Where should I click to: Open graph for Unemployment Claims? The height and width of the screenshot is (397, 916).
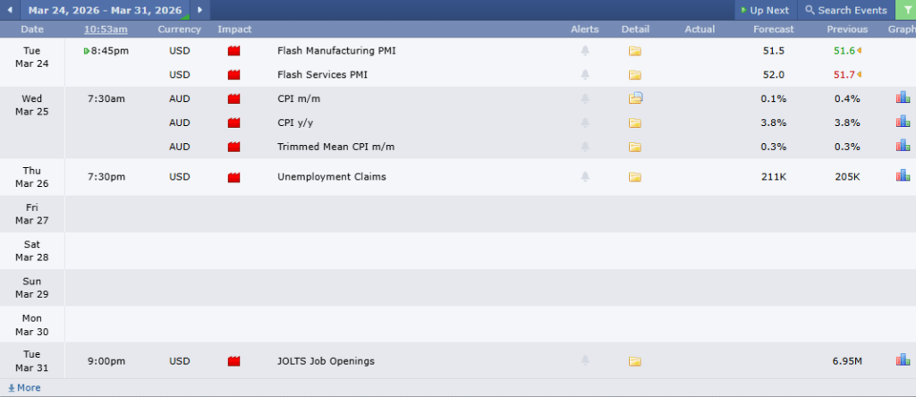tap(903, 176)
